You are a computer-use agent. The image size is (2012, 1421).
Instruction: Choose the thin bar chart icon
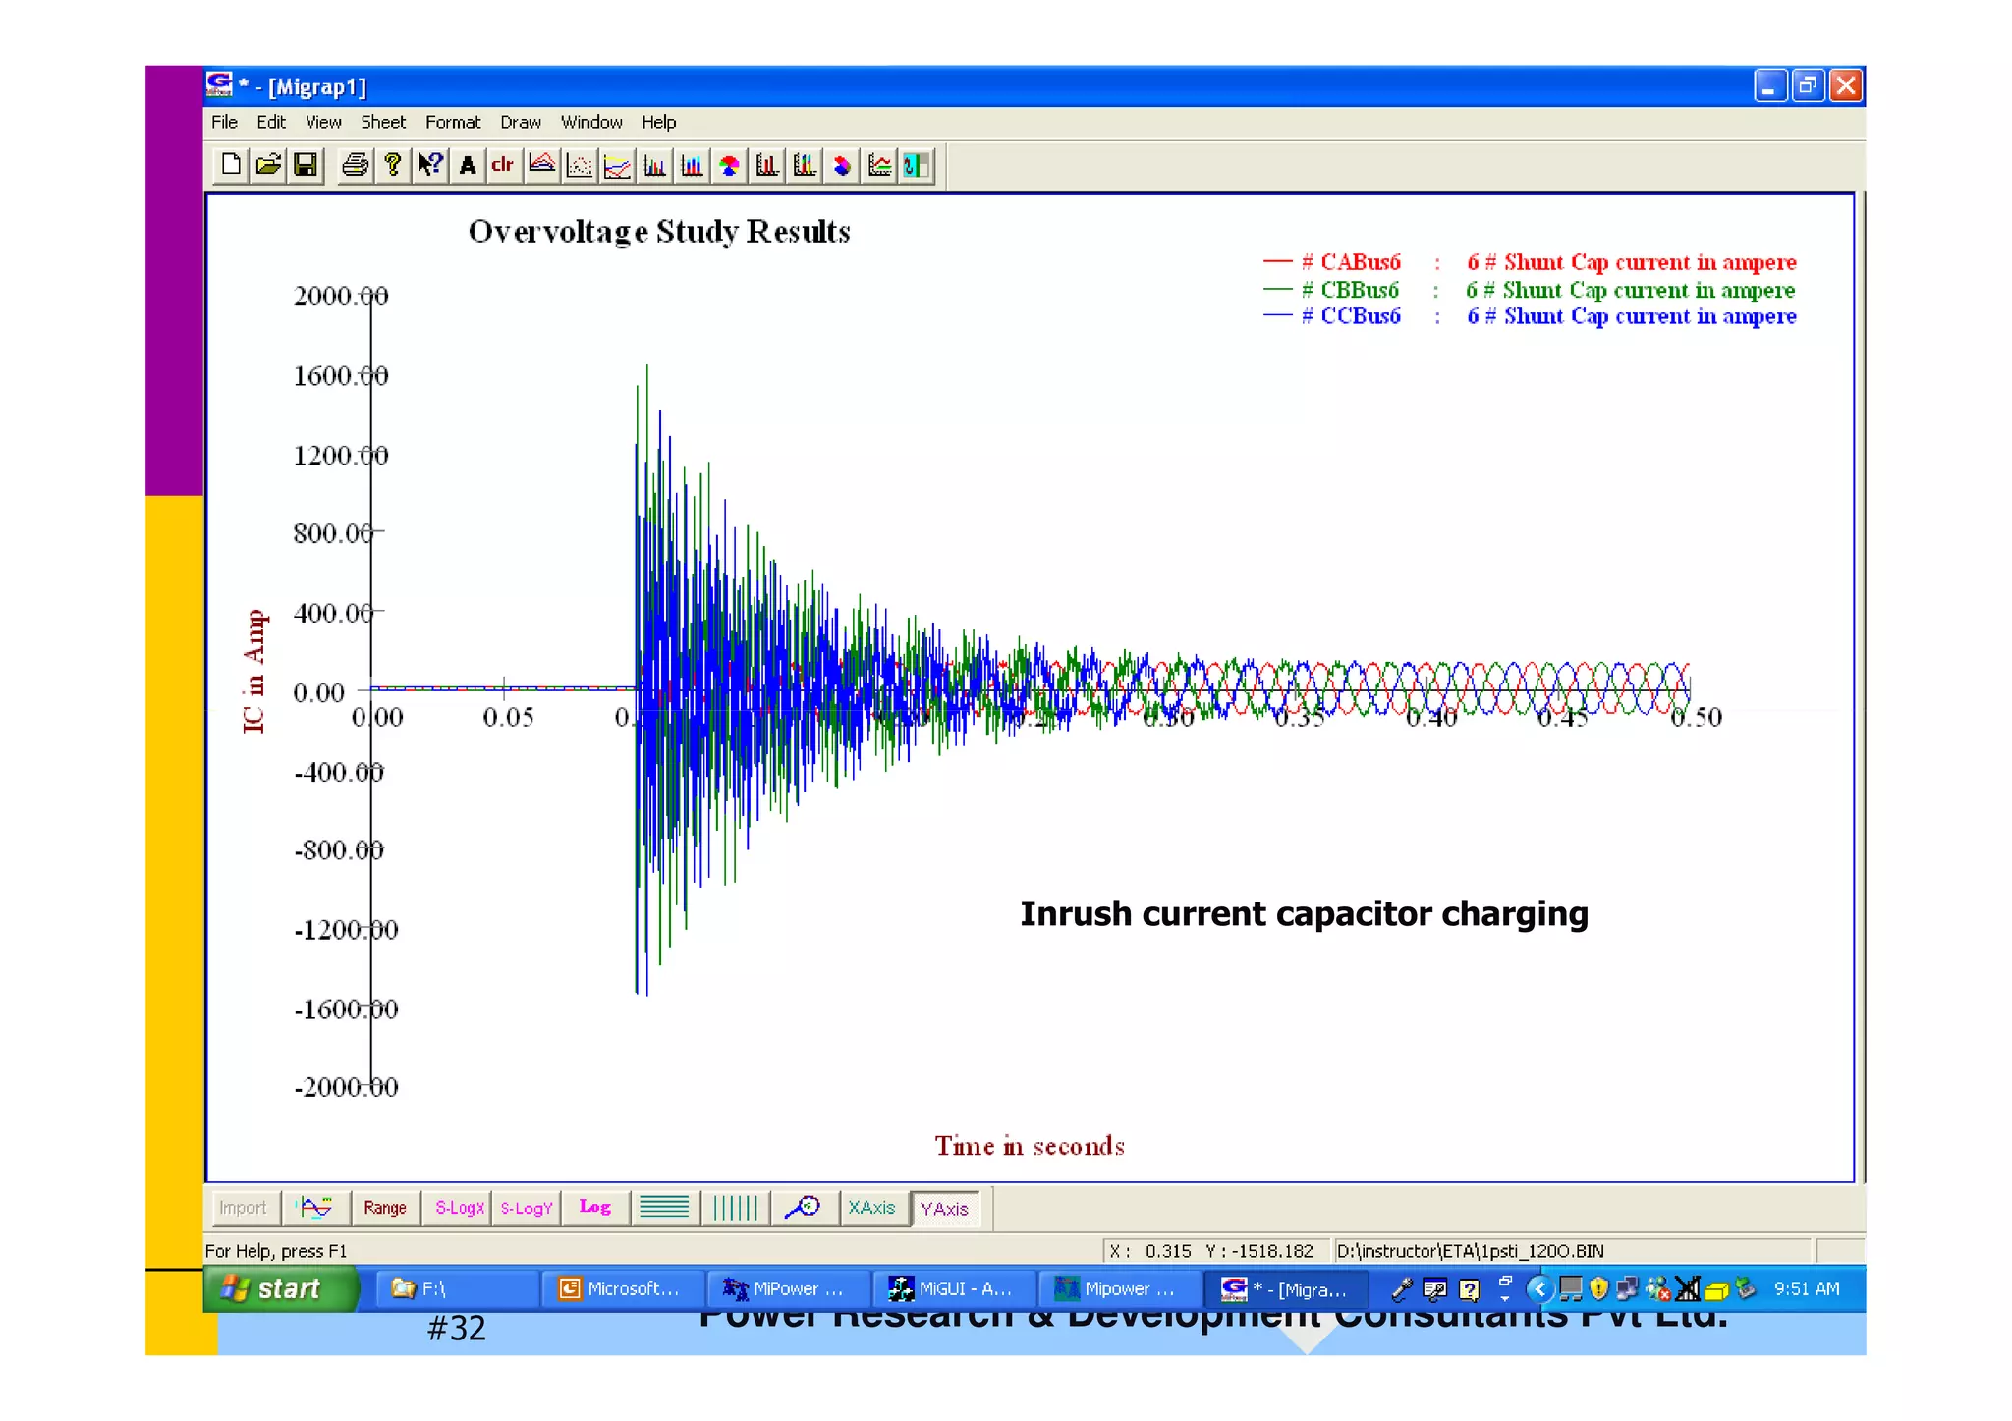pyautogui.click(x=654, y=164)
